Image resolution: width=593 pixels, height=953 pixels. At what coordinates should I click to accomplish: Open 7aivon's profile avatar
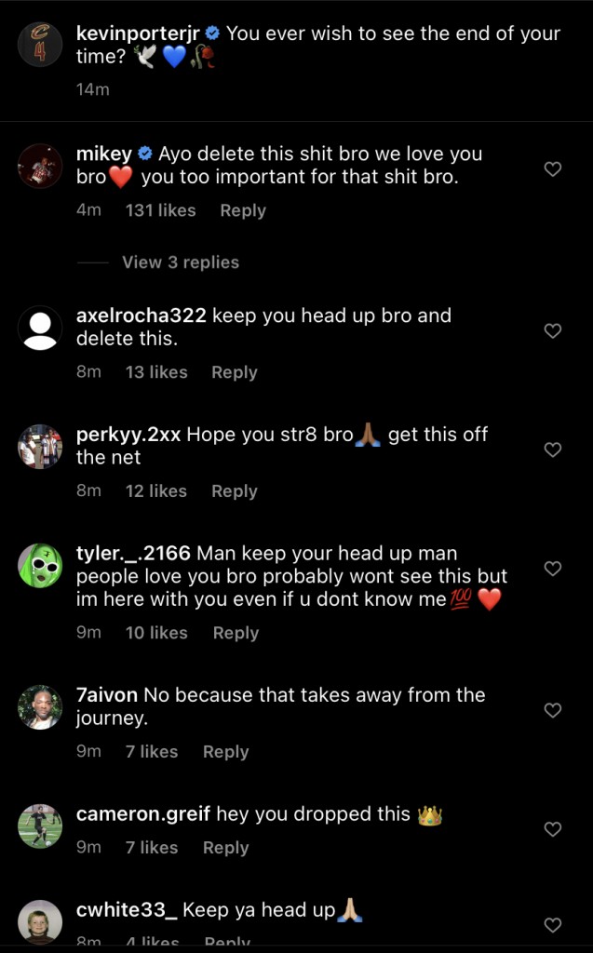(x=40, y=707)
